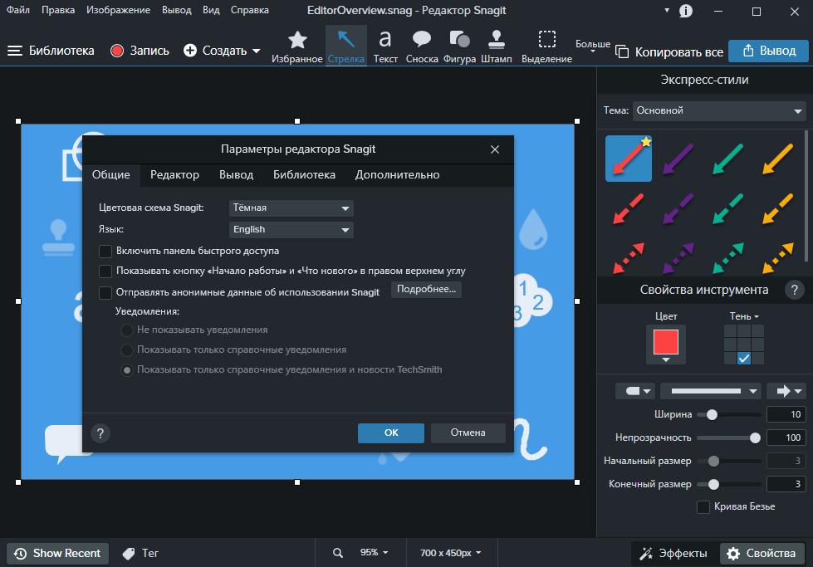Image resolution: width=813 pixels, height=567 pixels.
Task: Expand the Тема Основной dropdown
Action: click(718, 110)
